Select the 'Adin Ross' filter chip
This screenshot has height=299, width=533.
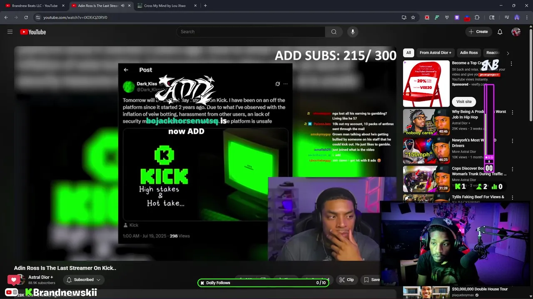469,53
